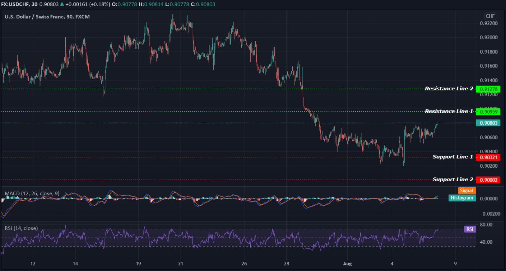Screen dimensions: 506x271
Task: Click the purple RSI label tag
Action: click(470, 229)
